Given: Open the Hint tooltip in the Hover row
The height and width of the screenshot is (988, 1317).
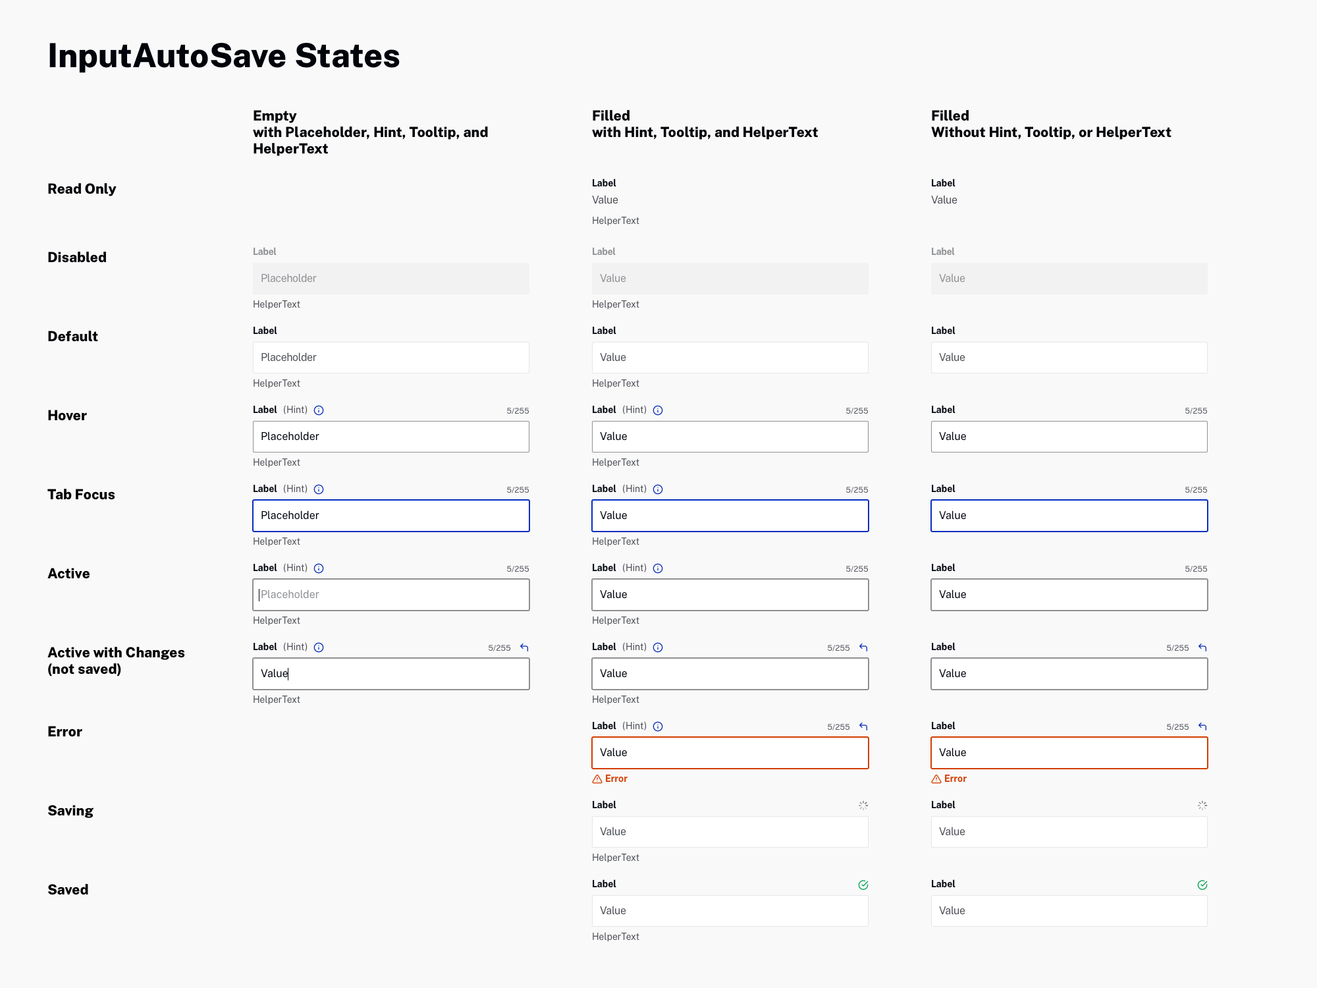Looking at the screenshot, I should (319, 410).
